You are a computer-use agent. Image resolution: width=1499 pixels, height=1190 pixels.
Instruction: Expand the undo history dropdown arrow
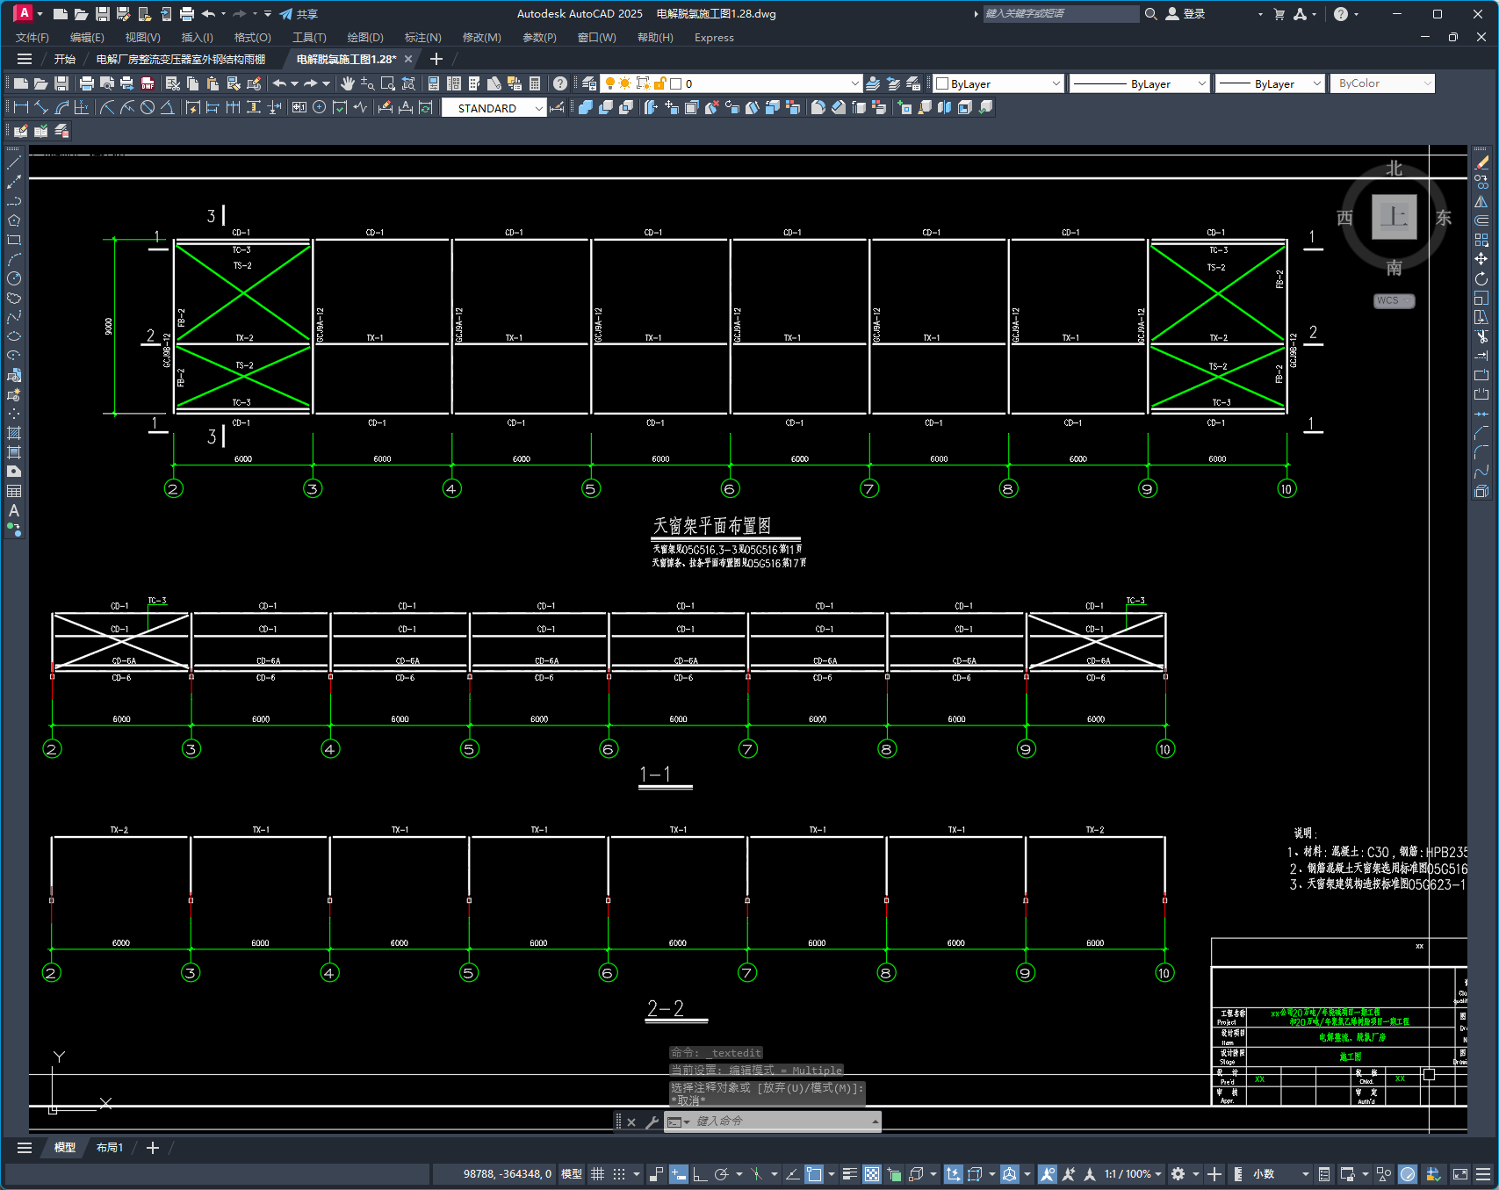pyautogui.click(x=294, y=83)
